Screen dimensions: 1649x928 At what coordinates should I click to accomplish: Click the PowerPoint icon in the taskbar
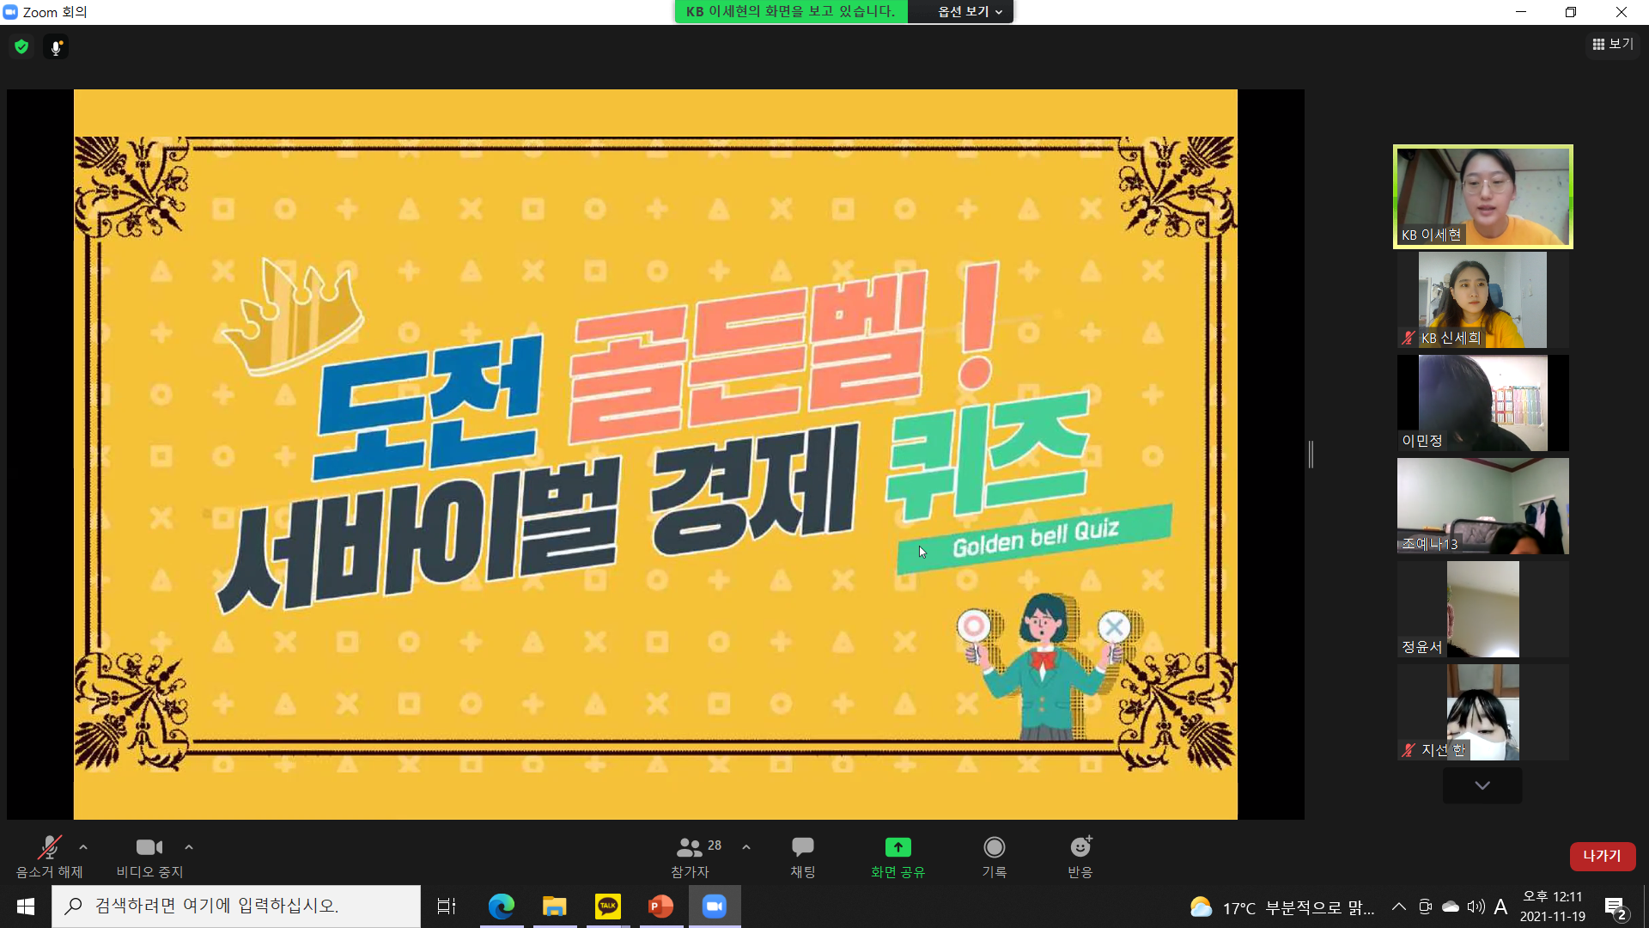point(660,906)
